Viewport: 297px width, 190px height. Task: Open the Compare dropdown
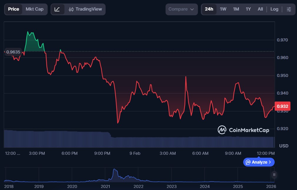tap(181, 9)
